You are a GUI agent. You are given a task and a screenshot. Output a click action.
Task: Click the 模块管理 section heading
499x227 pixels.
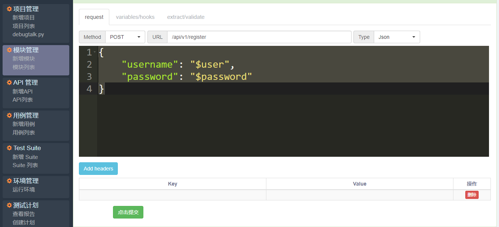coord(26,50)
